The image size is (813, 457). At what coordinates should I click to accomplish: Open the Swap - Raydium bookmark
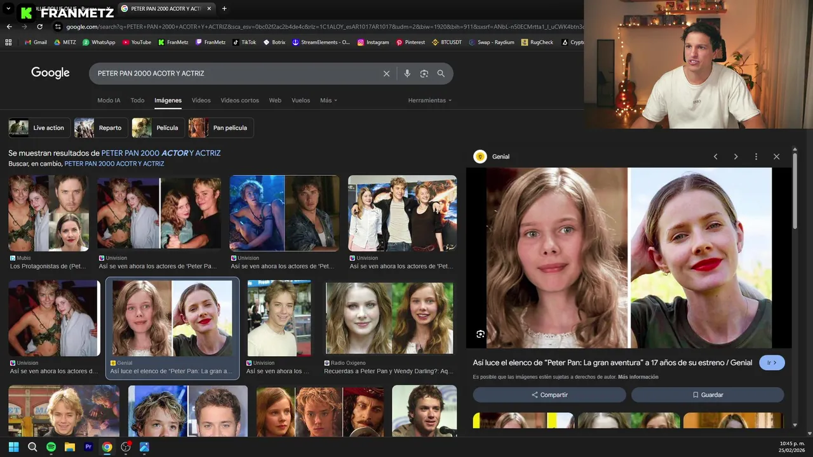click(x=491, y=43)
